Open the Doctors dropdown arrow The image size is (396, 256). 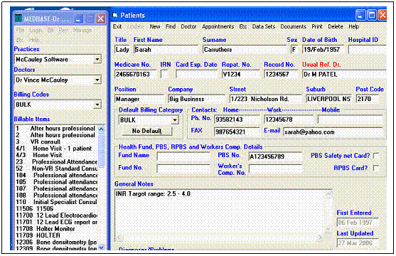coord(97,80)
